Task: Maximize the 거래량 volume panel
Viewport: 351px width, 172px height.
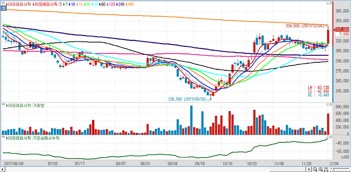Action: coord(330,105)
